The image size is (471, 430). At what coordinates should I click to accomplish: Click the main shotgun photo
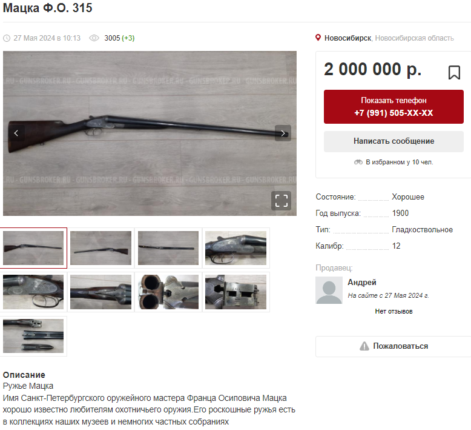(150, 133)
